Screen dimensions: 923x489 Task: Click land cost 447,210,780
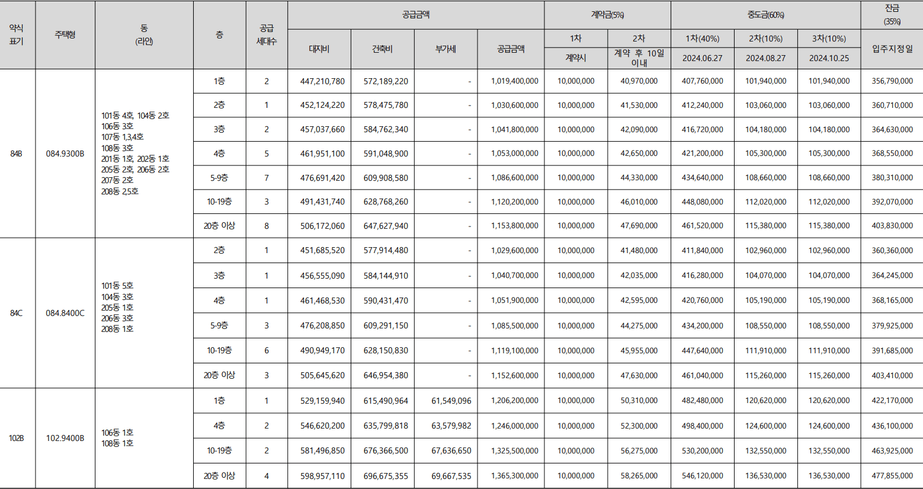[x=322, y=81]
